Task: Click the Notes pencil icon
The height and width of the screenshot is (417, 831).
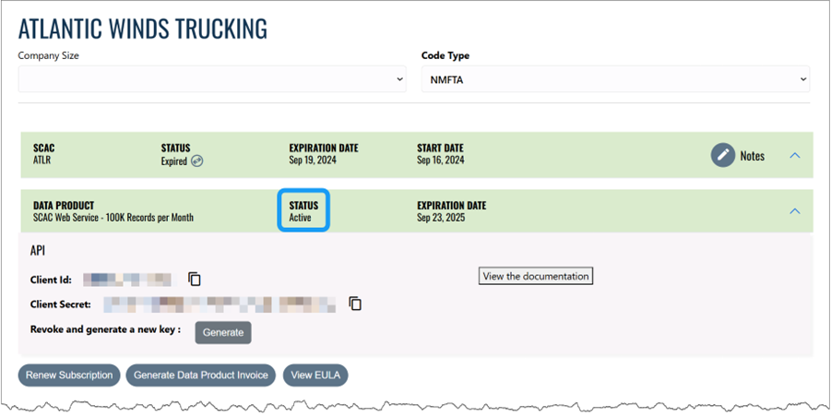Action: point(723,155)
